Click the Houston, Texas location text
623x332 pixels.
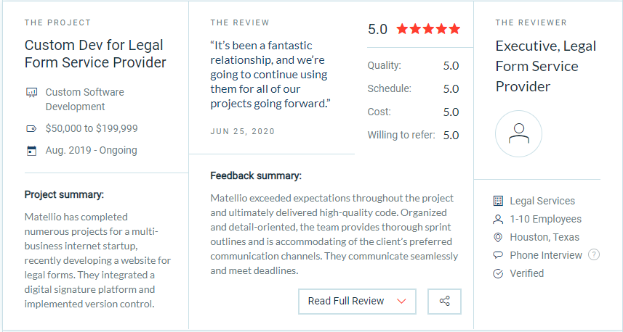[544, 237]
